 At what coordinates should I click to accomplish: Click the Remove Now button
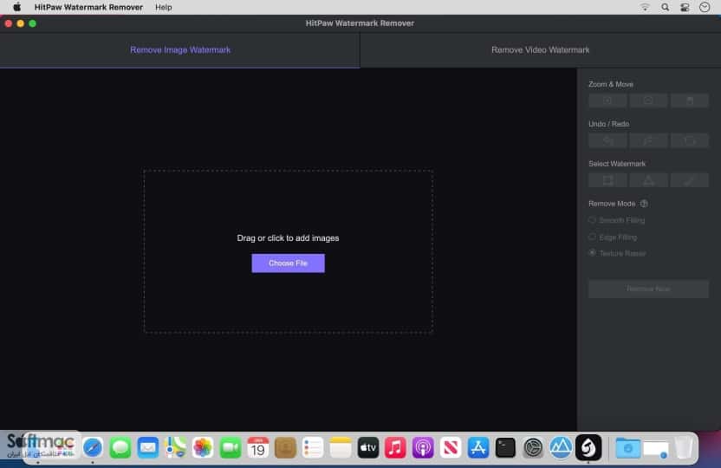(648, 289)
